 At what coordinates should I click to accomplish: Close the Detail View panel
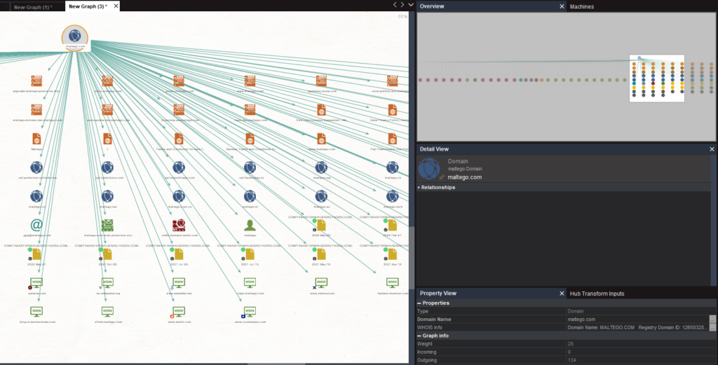(x=712, y=149)
